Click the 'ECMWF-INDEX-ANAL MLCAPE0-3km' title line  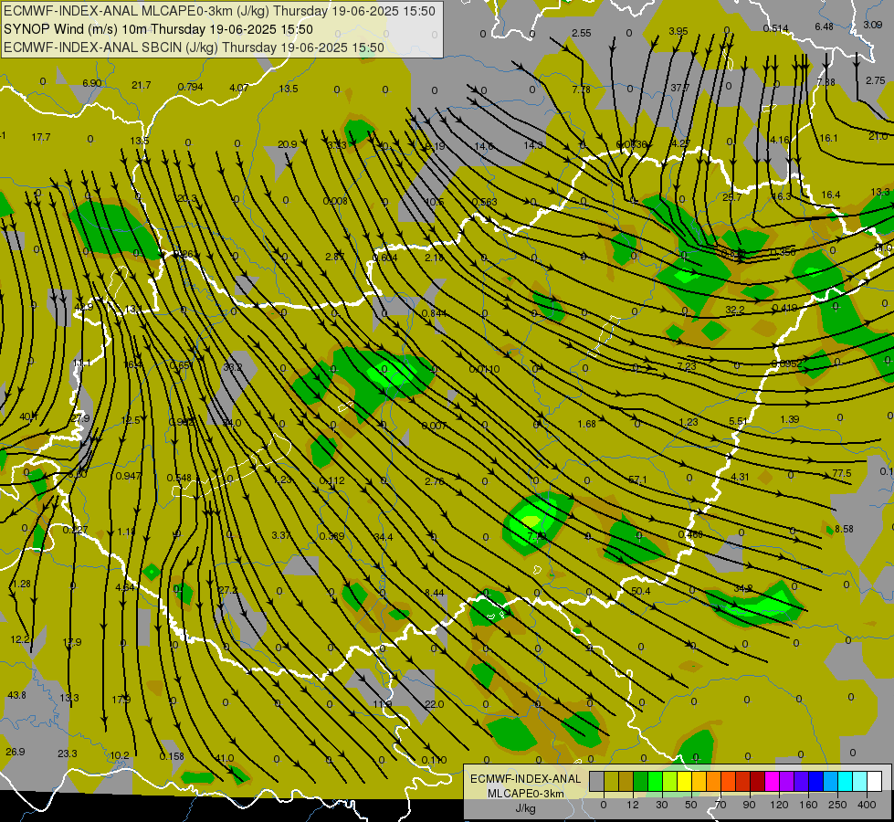pyautogui.click(x=219, y=11)
